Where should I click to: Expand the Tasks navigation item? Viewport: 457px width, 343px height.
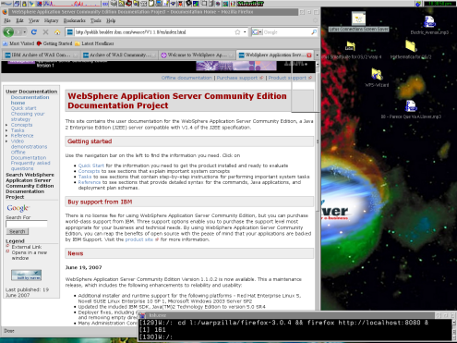(6, 130)
